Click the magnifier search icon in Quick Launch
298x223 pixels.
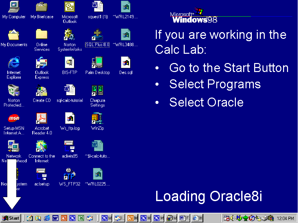pos(38,218)
